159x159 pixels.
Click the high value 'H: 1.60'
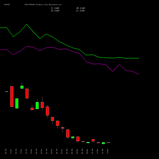pos(80,8)
